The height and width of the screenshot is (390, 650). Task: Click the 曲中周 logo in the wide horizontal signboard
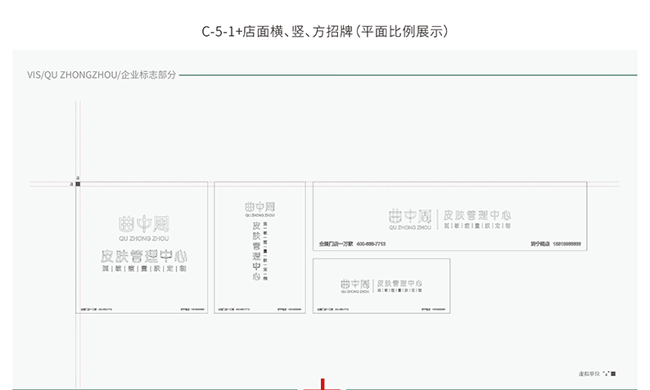tap(410, 216)
